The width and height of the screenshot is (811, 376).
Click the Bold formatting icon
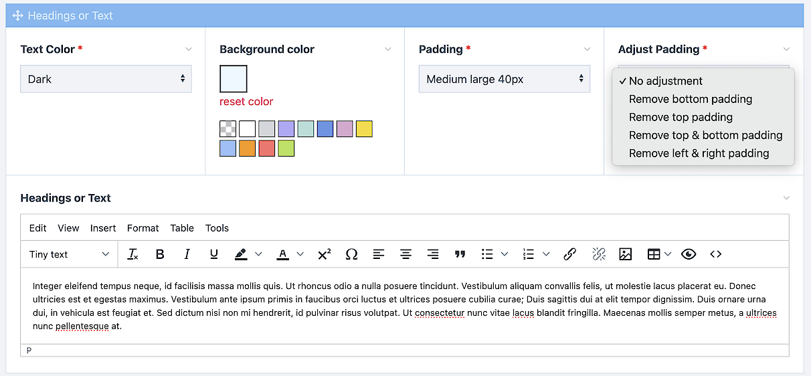[x=160, y=254]
